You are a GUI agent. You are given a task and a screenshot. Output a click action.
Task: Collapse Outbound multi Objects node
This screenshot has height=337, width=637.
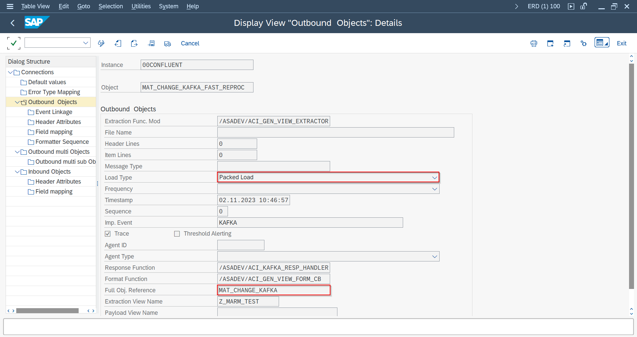[x=17, y=152]
